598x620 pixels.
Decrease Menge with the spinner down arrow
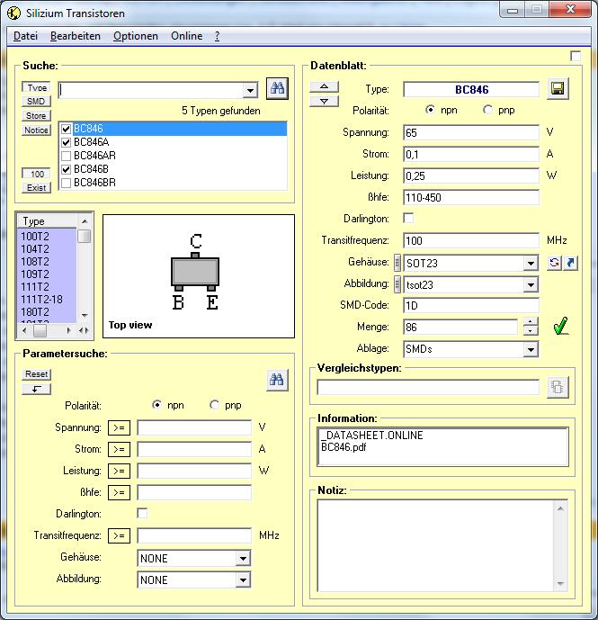[x=531, y=331]
